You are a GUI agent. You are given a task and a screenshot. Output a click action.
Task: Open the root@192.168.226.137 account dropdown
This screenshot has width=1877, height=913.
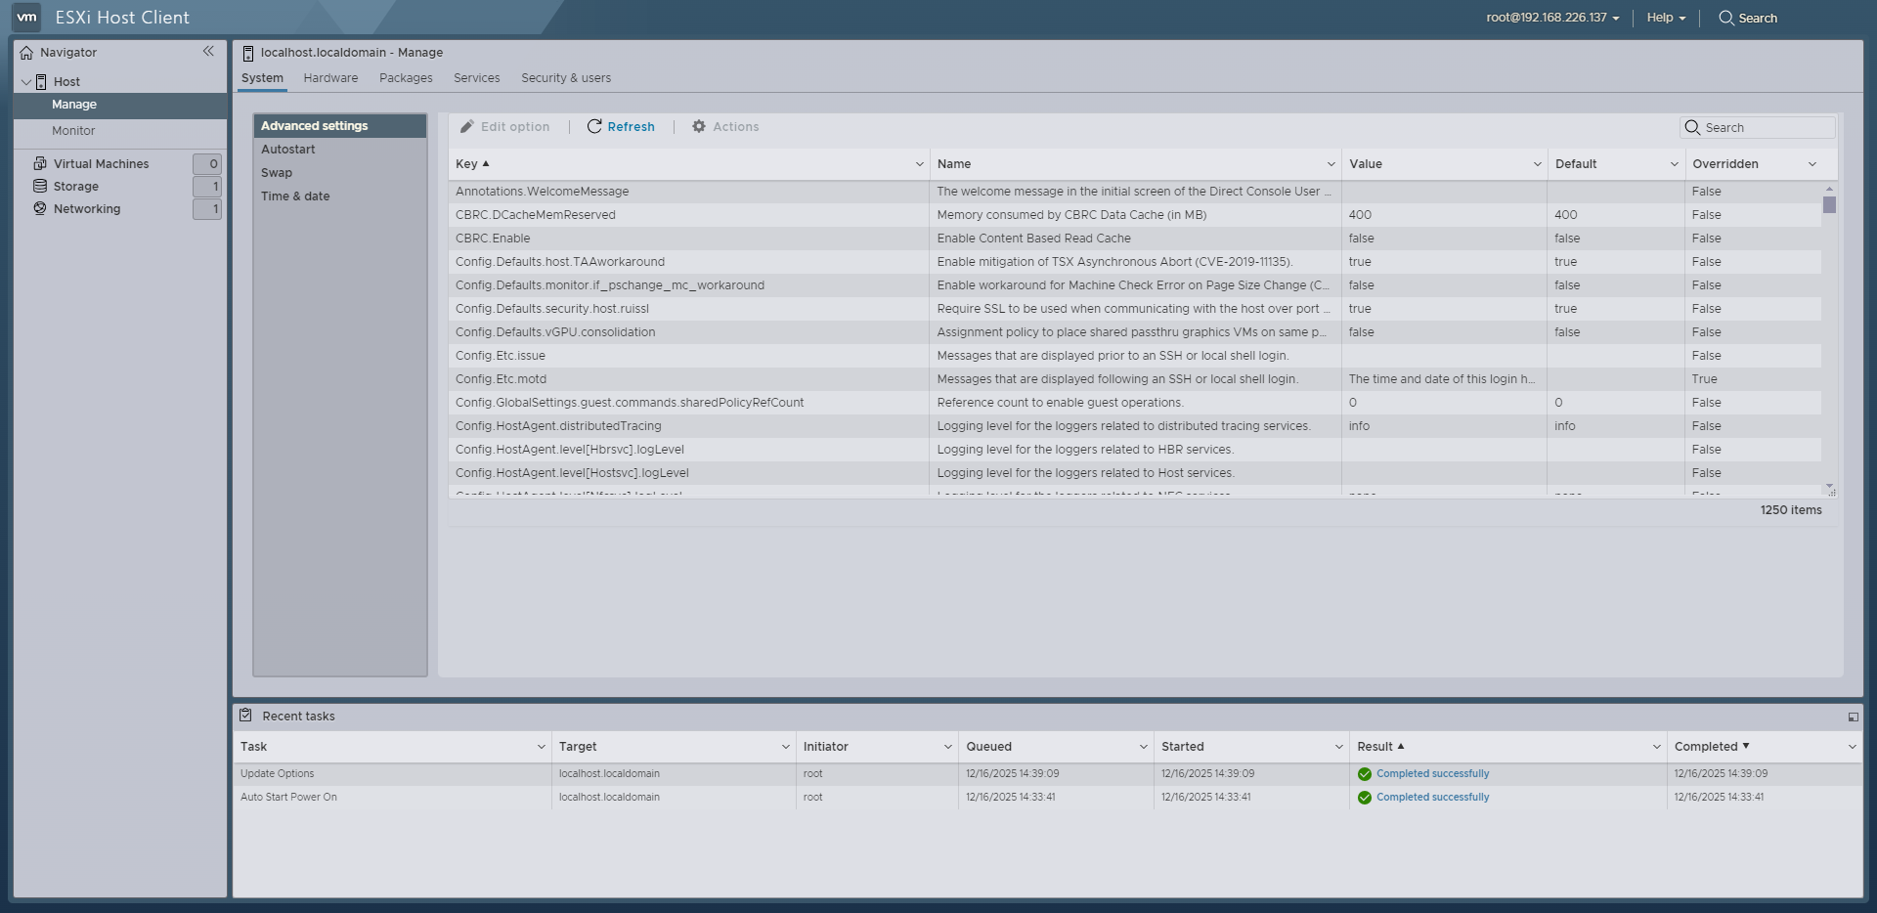[1550, 18]
